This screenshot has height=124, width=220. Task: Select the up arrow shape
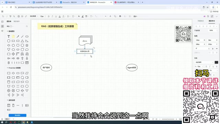pos(22,58)
